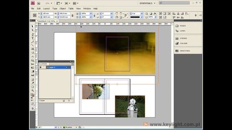Screen dimensions: 232x130
Task: Open Layers panel flyout menu
Action: click(x=72, y=64)
